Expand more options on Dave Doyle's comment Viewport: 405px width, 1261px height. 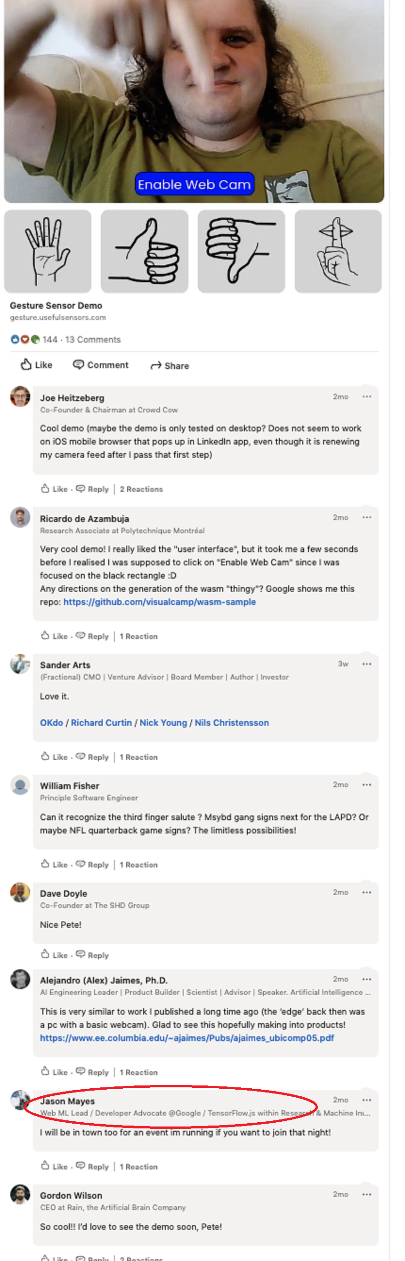[x=367, y=892]
